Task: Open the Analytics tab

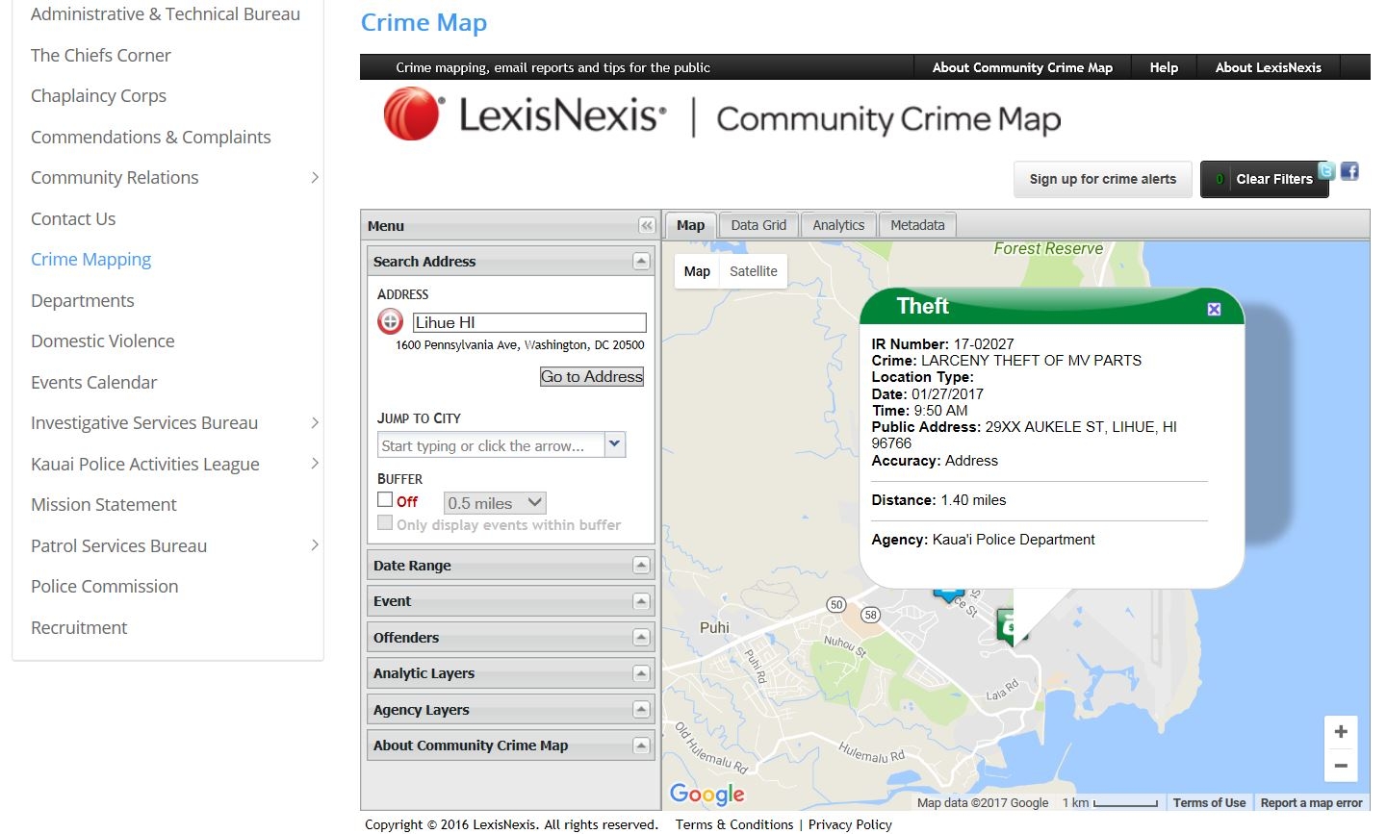Action: point(837,224)
